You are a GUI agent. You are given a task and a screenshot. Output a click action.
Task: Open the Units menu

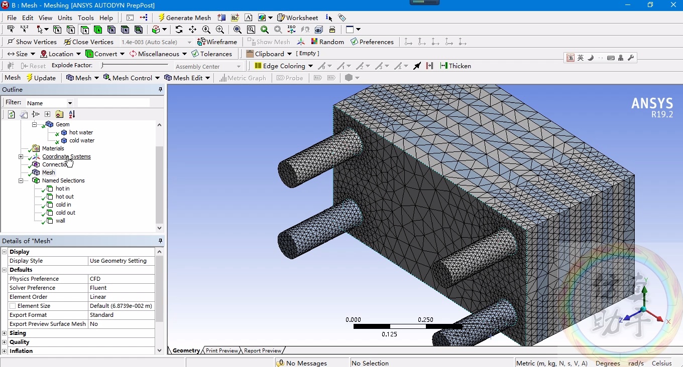[x=65, y=18]
